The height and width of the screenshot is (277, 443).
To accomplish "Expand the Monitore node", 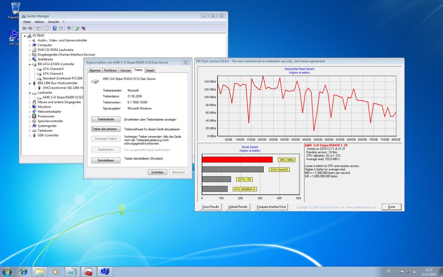I will 30,107.
